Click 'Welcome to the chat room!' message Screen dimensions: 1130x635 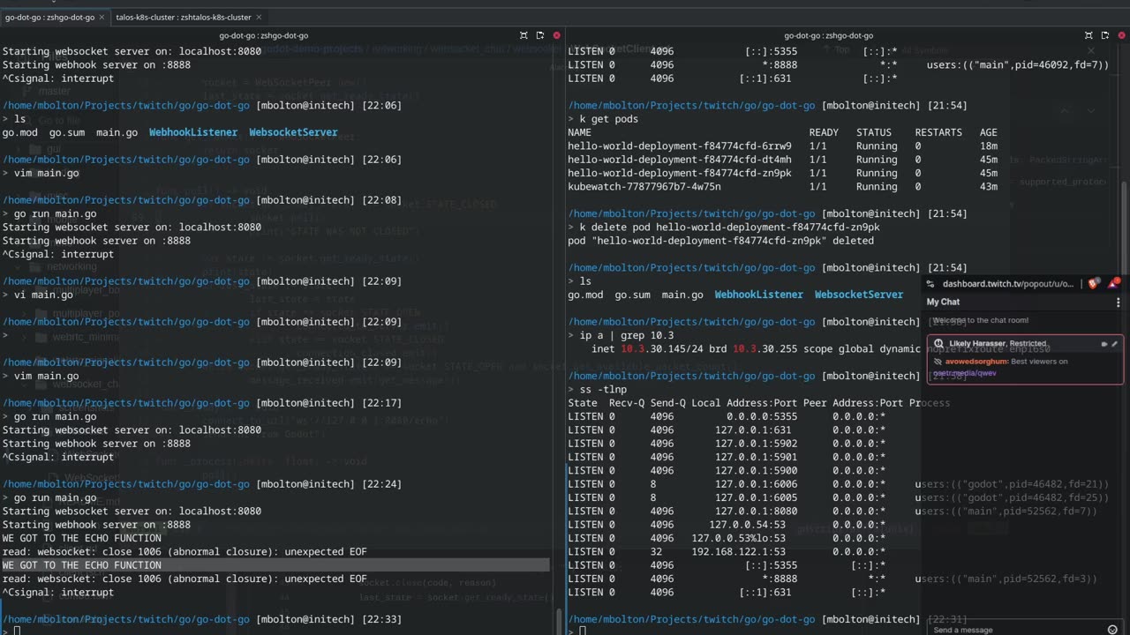pos(980,320)
